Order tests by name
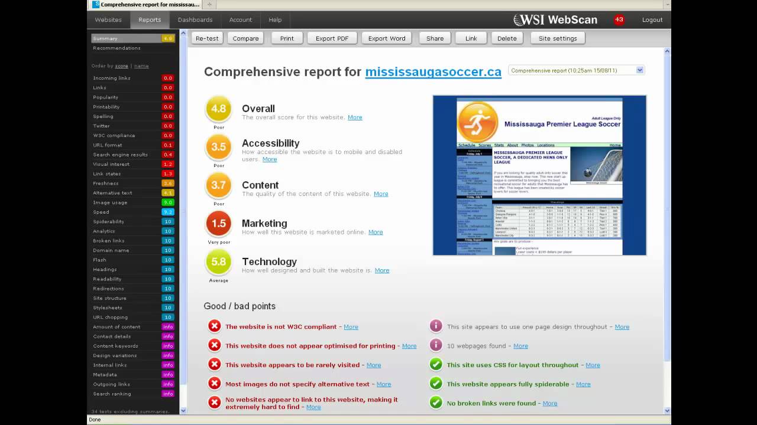 [x=141, y=66]
